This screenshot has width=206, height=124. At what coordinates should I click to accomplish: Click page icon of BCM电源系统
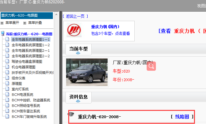(7, 94)
